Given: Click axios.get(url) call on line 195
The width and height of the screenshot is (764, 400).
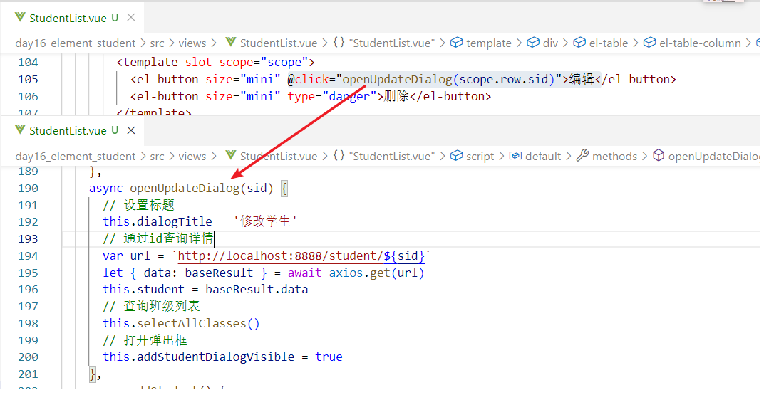Looking at the screenshot, I should pyautogui.click(x=376, y=273).
